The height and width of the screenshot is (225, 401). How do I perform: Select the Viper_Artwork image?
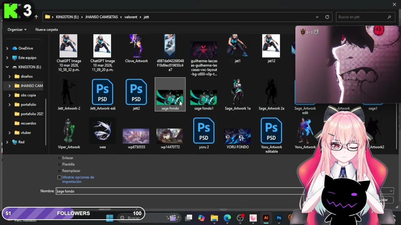[69, 131]
